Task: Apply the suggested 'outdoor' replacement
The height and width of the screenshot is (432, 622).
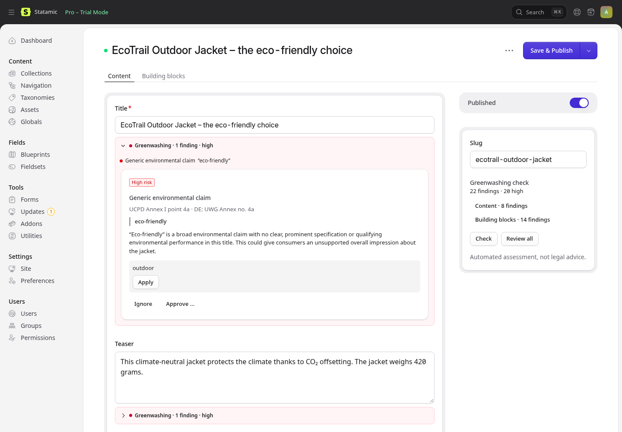Action: coord(146,282)
